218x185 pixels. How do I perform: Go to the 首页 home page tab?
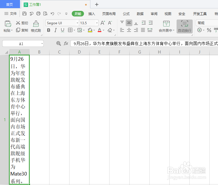tap(9, 4)
